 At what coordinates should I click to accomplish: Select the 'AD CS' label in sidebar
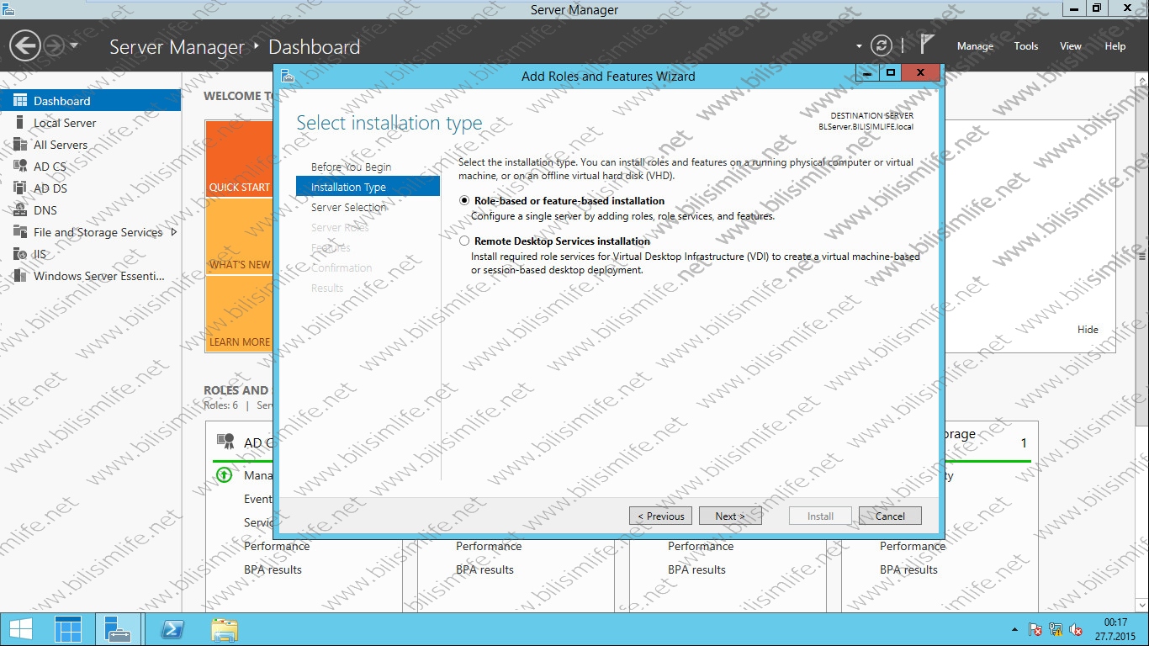pyautogui.click(x=50, y=167)
